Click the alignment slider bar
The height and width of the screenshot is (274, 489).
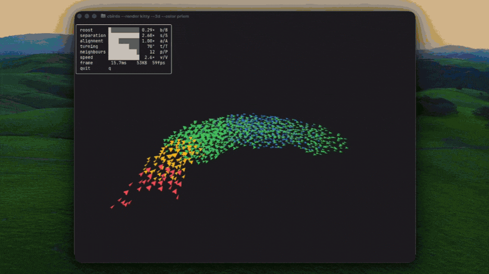tap(124, 41)
